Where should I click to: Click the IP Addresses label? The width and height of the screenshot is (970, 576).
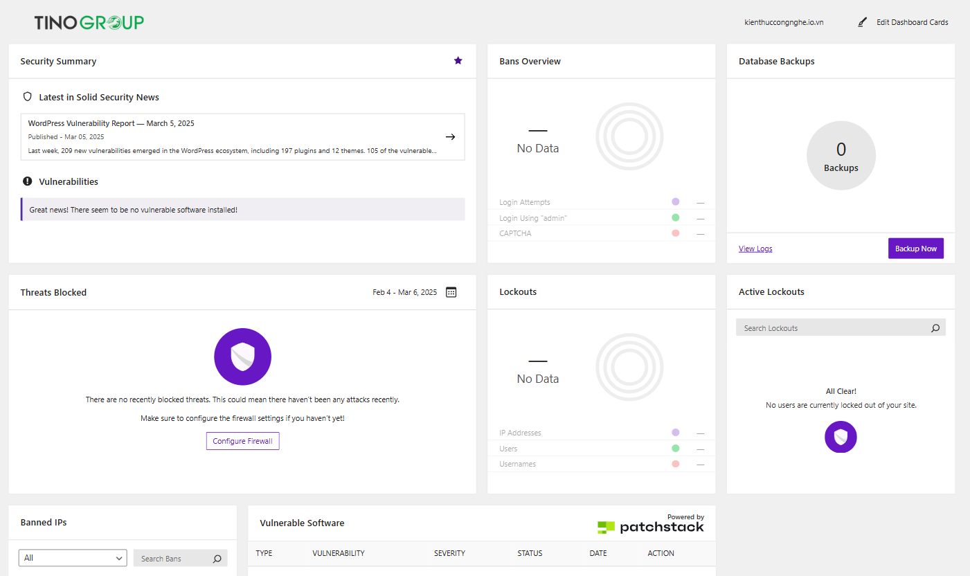tap(520, 433)
